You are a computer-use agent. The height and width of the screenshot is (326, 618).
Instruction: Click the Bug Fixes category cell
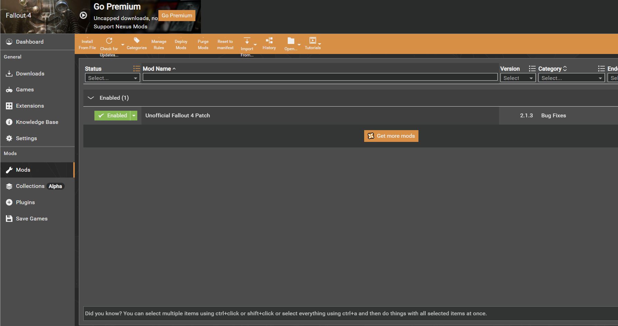[553, 116]
